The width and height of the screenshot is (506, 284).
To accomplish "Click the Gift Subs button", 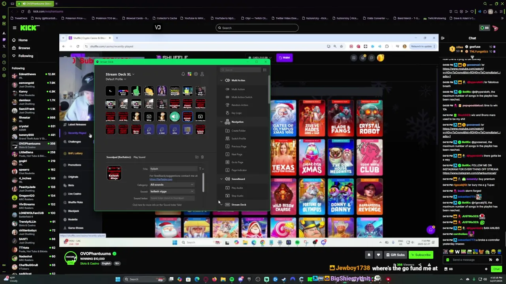I will tap(395, 255).
